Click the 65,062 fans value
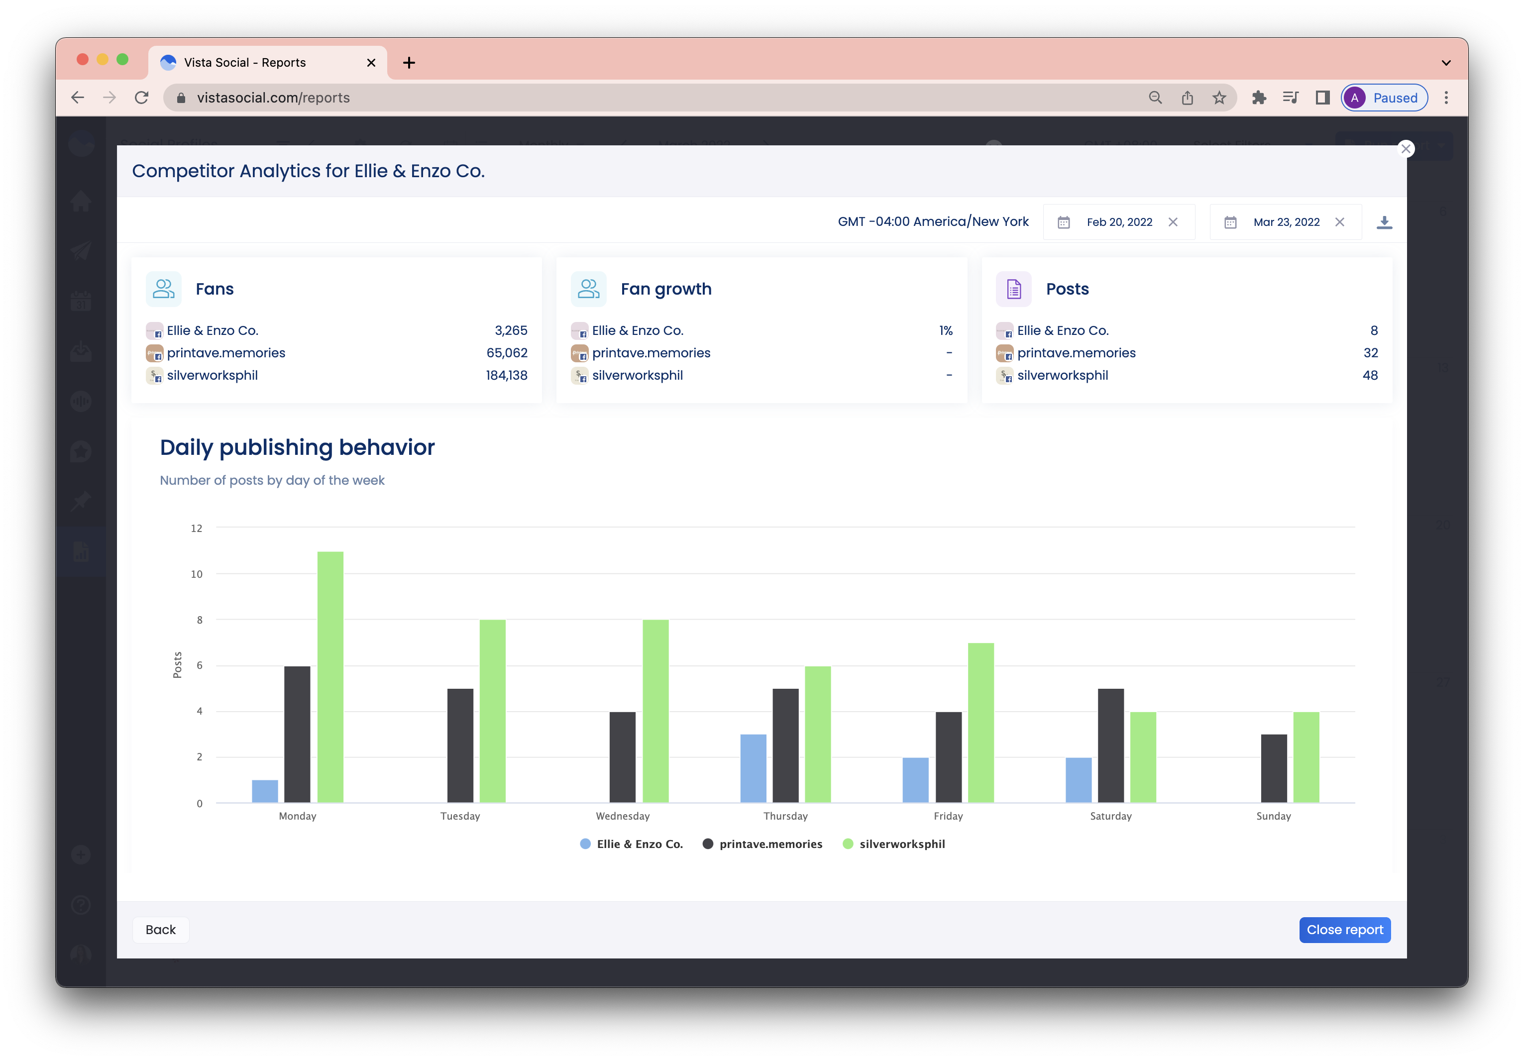 507,353
